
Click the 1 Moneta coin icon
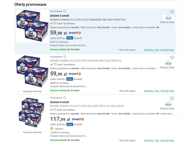52,129
